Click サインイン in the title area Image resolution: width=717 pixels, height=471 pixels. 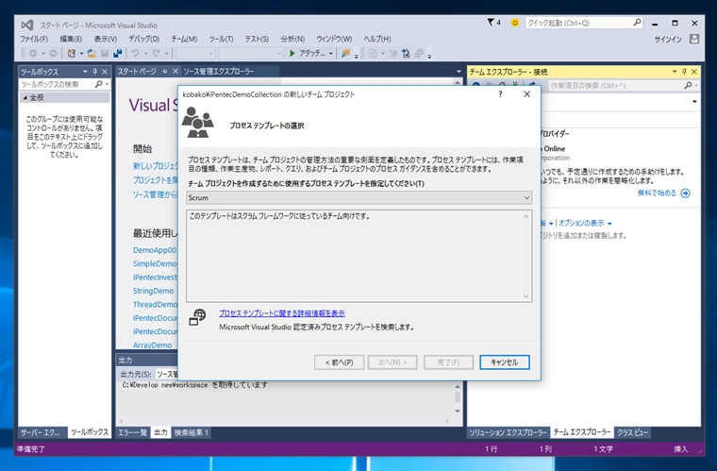pos(668,40)
